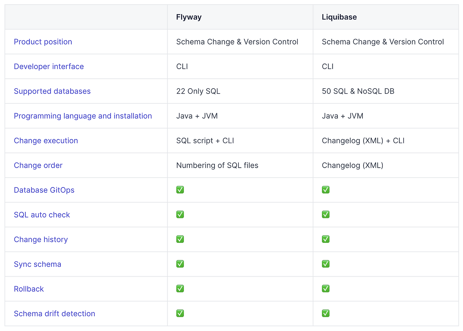The height and width of the screenshot is (331, 463).
Task: Click the Liquibase column header
Action: tap(339, 17)
